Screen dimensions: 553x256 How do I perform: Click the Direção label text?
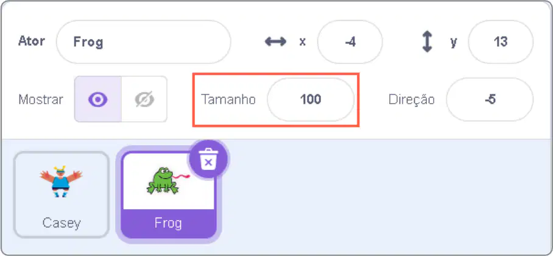tap(412, 99)
